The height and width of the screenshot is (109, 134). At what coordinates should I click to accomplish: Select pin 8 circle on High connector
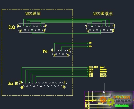(20, 26)
